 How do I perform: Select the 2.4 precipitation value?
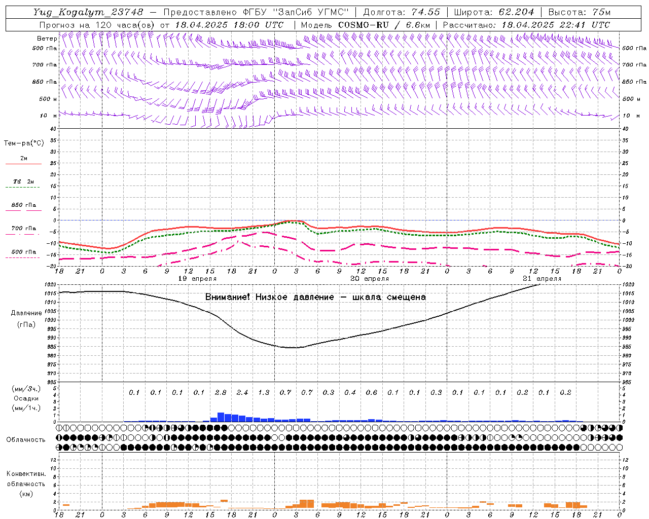[x=242, y=393]
